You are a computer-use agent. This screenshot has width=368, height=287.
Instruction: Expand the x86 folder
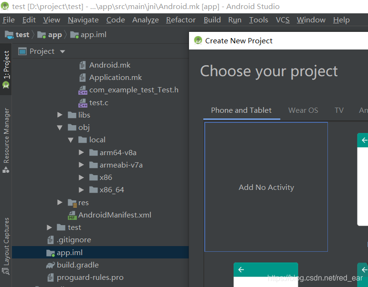(x=81, y=178)
